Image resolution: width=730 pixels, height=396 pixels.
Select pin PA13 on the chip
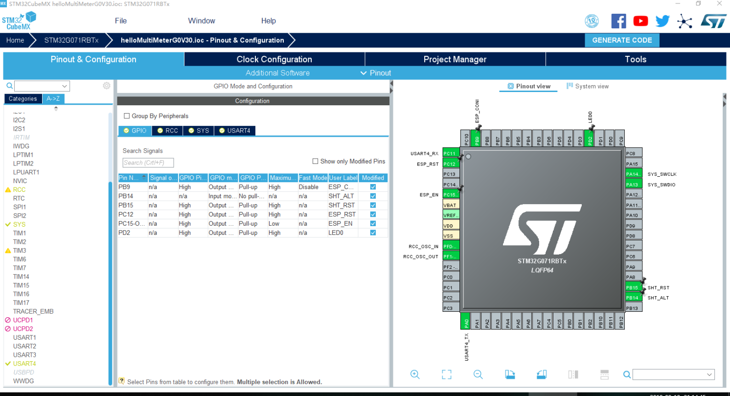[634, 185]
